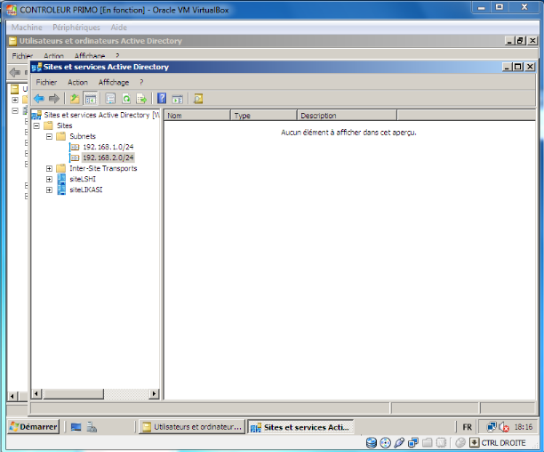The height and width of the screenshot is (452, 544).
Task: Open the Properties toolbar icon
Action: tap(110, 99)
